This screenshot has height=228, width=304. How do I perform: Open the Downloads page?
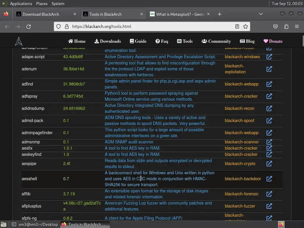(107, 41)
